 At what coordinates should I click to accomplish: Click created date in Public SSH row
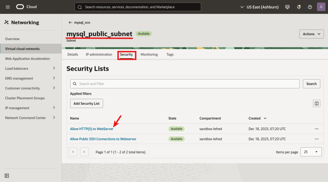267,139
